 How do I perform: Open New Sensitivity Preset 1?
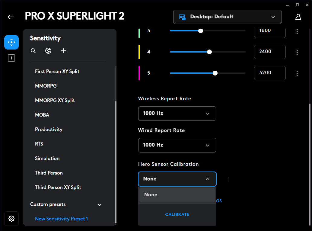click(61, 219)
